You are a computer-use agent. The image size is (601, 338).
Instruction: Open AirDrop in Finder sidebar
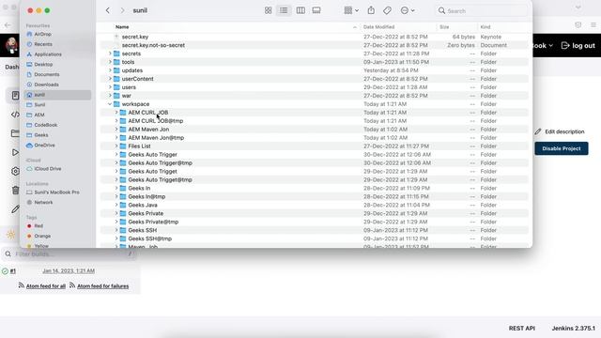point(42,34)
